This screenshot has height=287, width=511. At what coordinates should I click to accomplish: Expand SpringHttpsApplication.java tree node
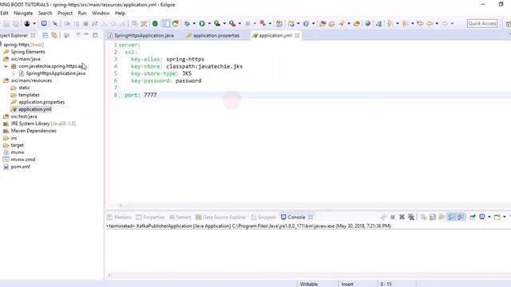(x=14, y=73)
